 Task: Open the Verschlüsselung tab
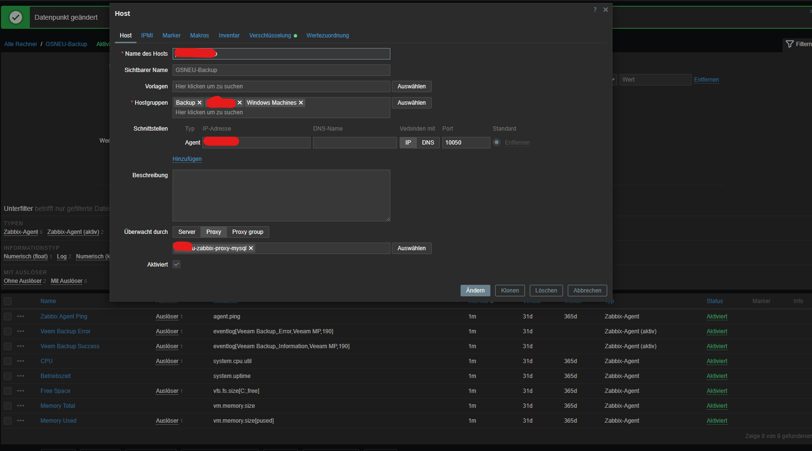270,36
